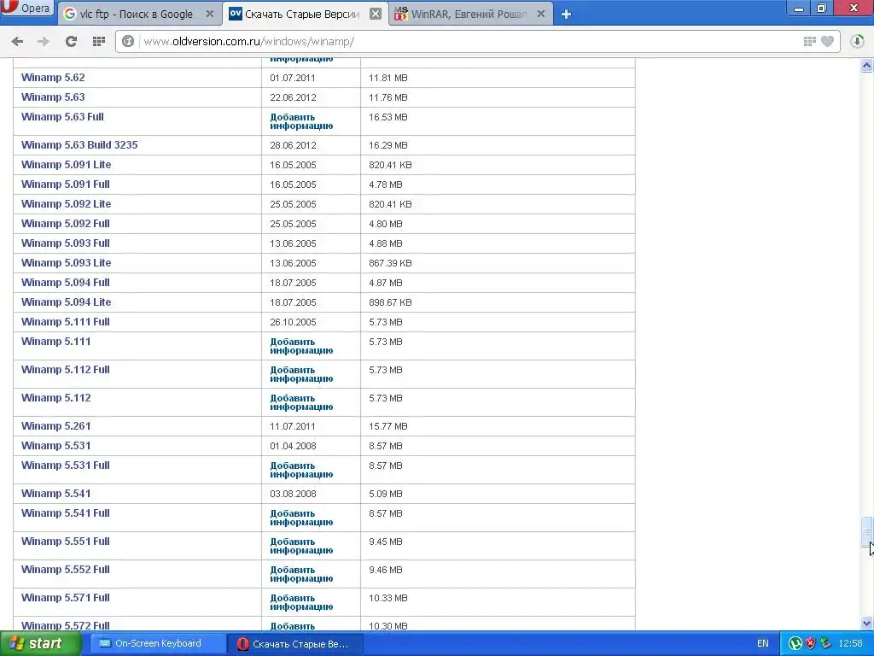
Task: Click the EN language indicator
Action: click(762, 644)
